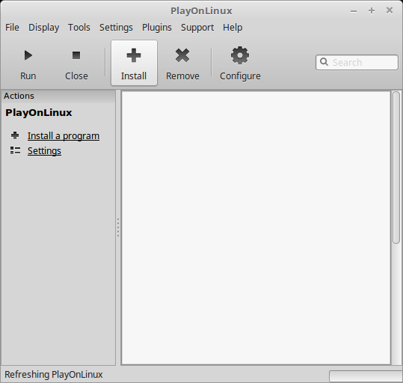Open the File menu

tap(12, 27)
